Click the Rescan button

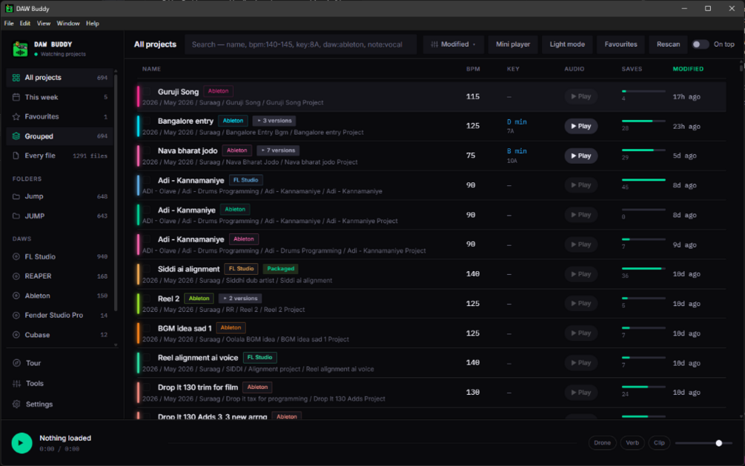668,44
